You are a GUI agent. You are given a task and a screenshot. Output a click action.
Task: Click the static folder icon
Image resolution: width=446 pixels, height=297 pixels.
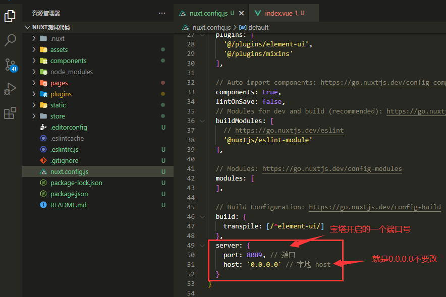pos(43,105)
